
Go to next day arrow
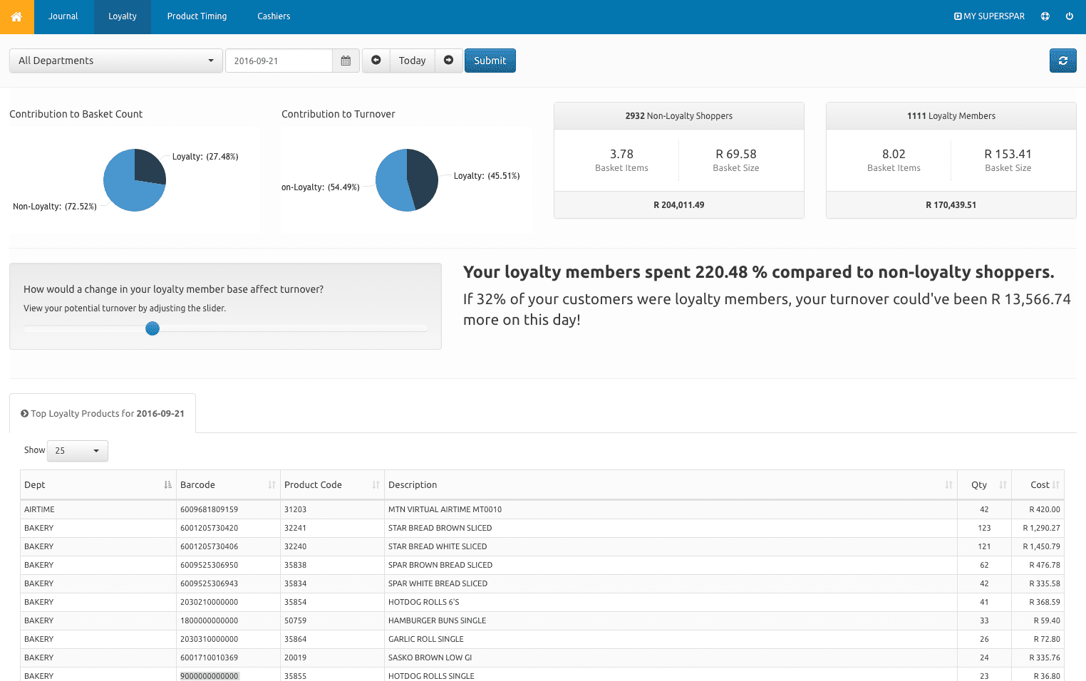449,61
